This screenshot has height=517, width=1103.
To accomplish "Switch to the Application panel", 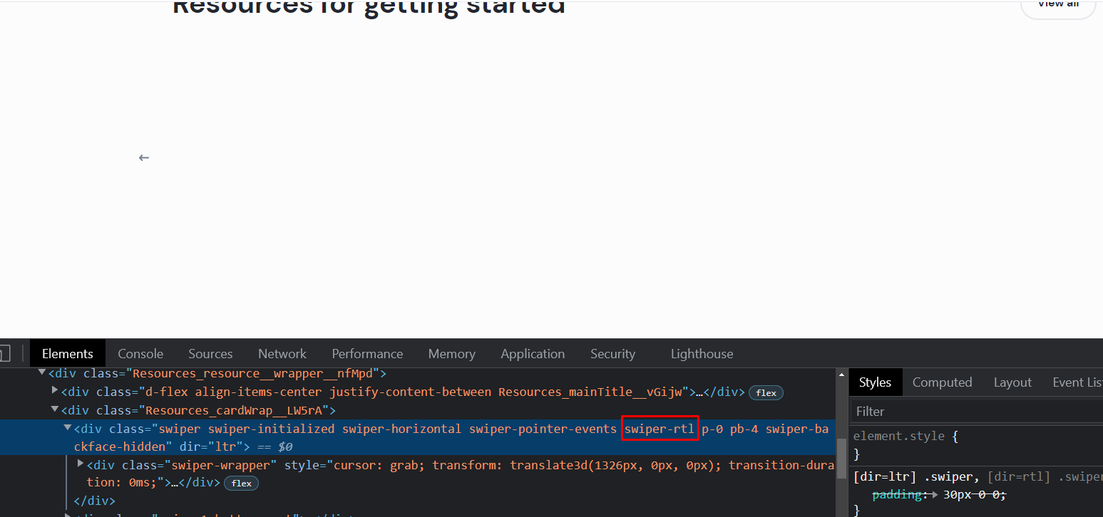I will 533,353.
